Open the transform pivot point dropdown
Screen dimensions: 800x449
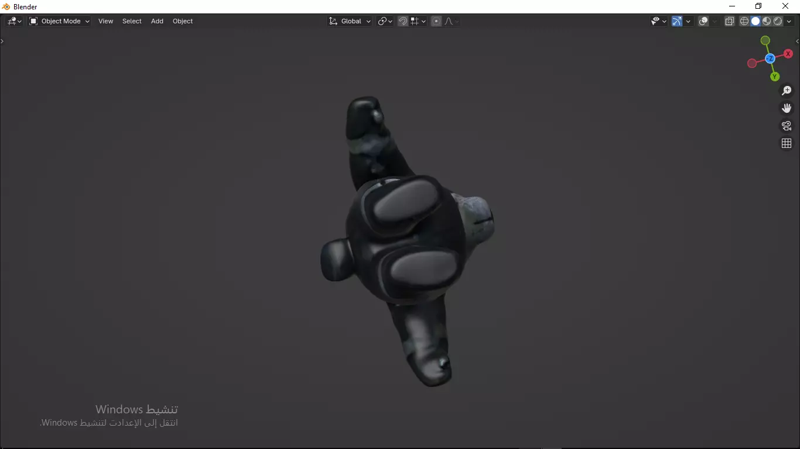(x=385, y=21)
